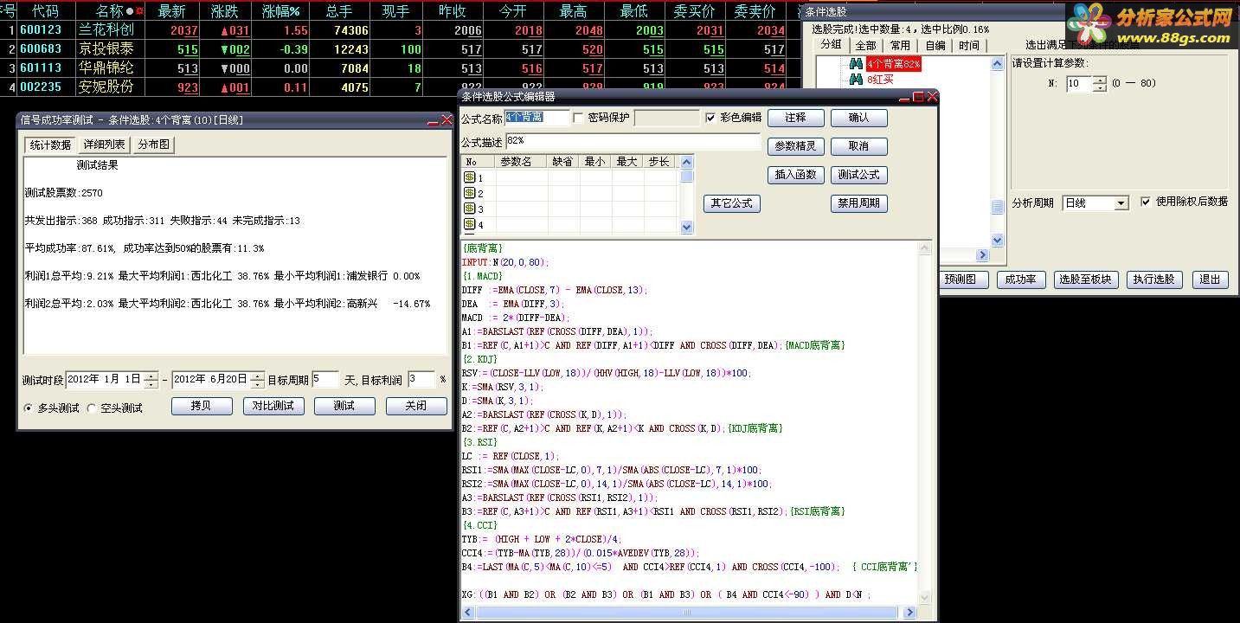Click the 其它公式 button
The height and width of the screenshot is (623, 1240).
[x=732, y=203]
